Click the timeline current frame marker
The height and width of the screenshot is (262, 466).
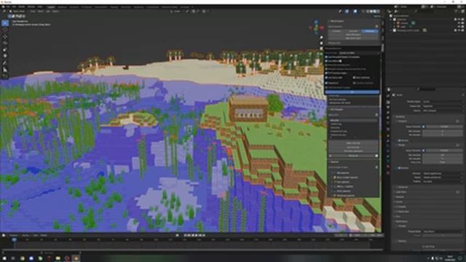15,239
